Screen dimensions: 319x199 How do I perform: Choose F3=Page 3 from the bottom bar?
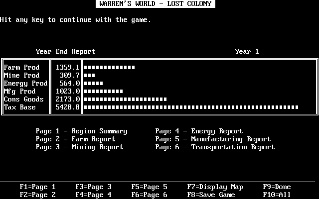pos(93,187)
